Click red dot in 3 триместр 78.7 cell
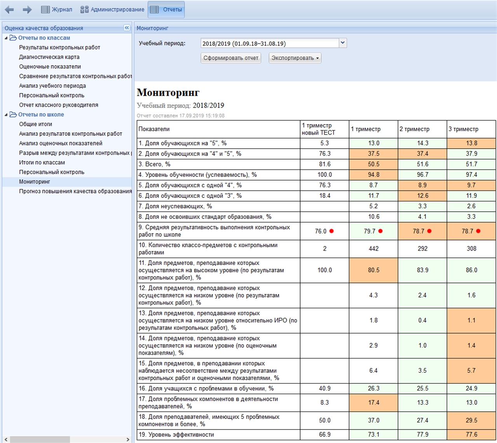497x443 pixels. point(478,231)
